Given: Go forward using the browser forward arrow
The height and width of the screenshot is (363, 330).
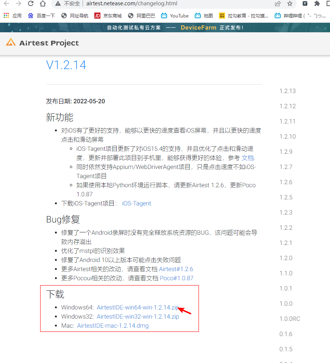Looking at the screenshot, I should [19, 3].
